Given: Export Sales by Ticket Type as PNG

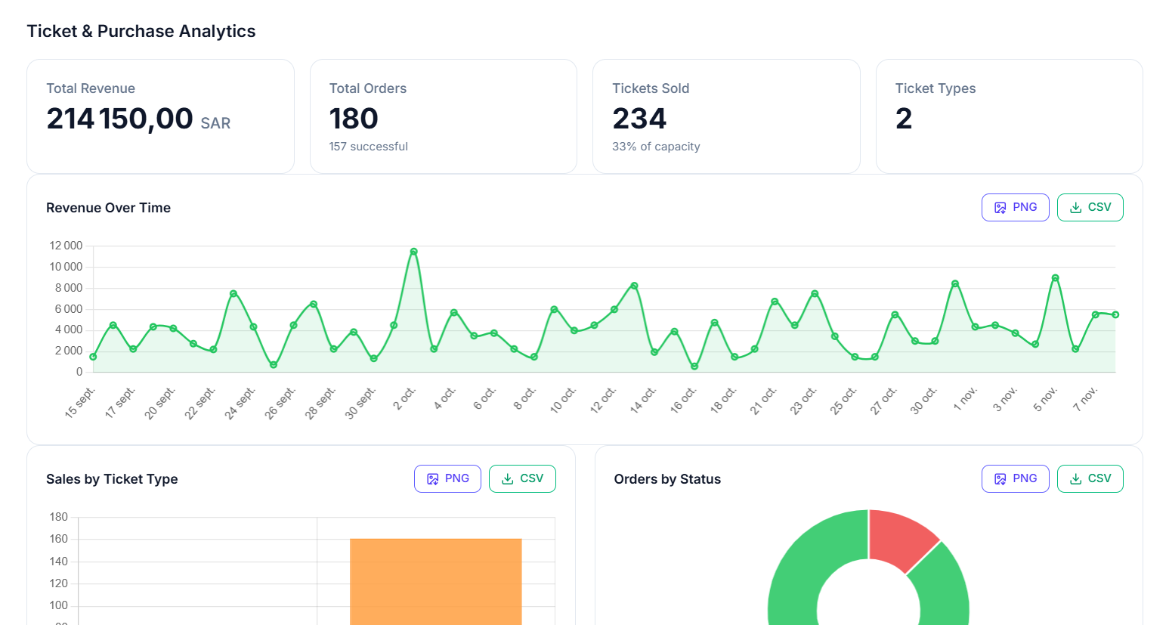Looking at the screenshot, I should coord(447,478).
